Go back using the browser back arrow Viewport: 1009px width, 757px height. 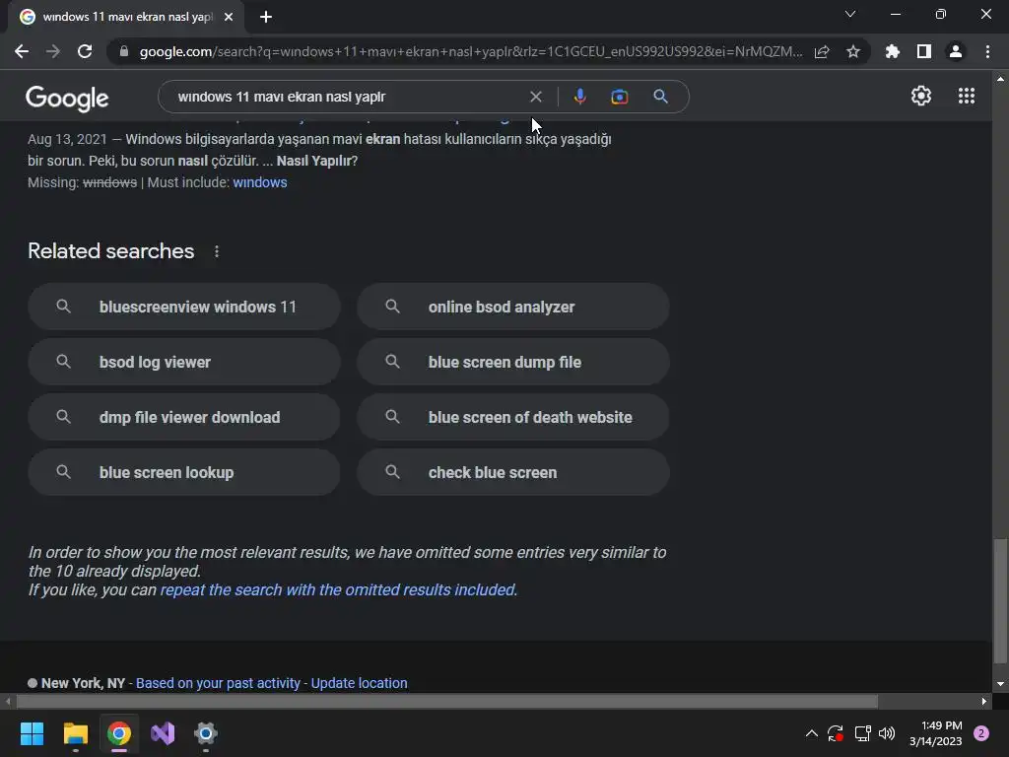tap(22, 51)
